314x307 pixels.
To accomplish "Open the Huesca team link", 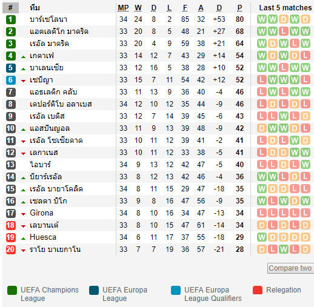I will (43, 237).
